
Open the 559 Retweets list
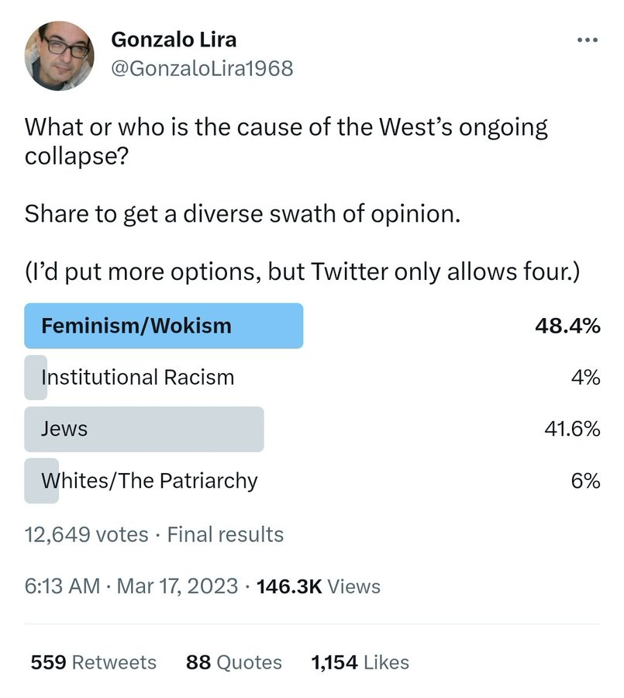pyautogui.click(x=94, y=662)
